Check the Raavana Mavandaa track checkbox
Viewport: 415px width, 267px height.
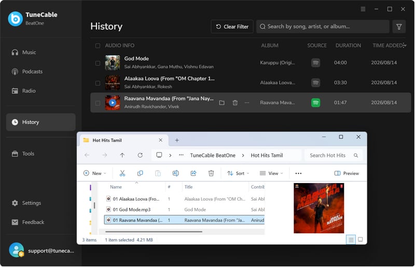point(98,103)
